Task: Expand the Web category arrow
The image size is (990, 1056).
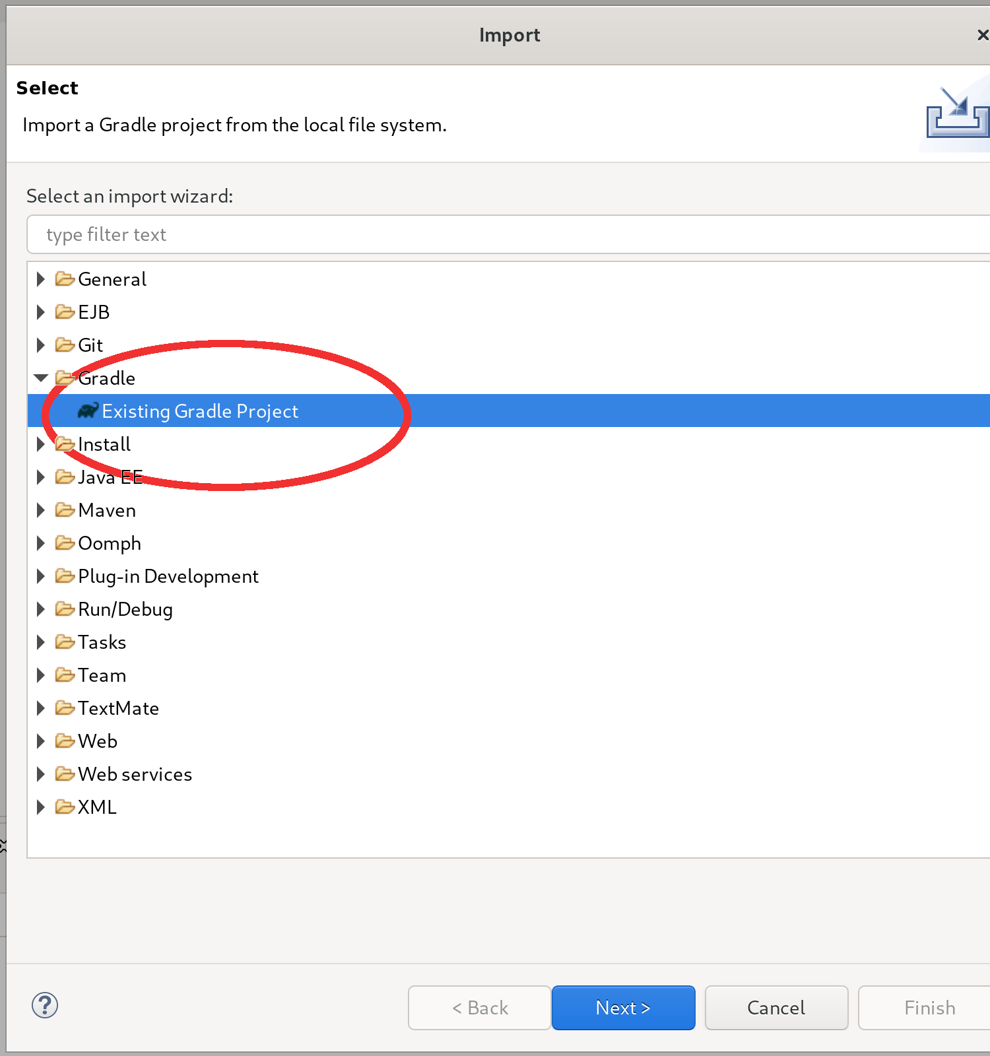Action: point(40,741)
